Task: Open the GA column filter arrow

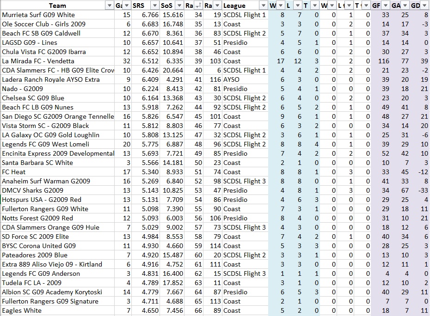Action: tap(405, 6)
